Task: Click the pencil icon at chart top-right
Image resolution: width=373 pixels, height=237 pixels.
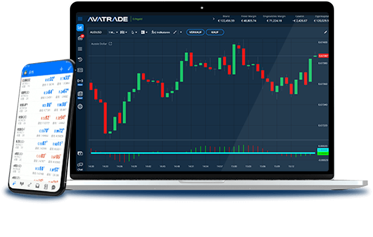Action: 326,32
